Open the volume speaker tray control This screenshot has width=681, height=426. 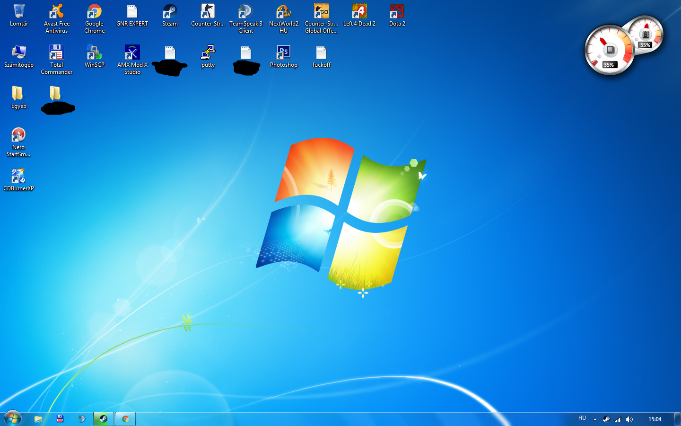629,419
